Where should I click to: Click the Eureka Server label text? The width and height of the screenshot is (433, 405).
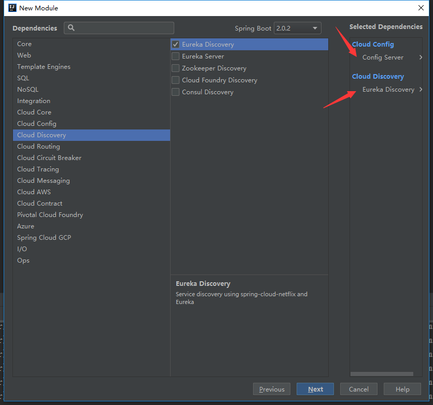pos(203,56)
